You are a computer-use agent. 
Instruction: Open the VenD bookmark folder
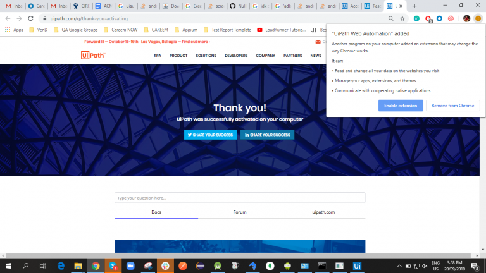point(38,30)
